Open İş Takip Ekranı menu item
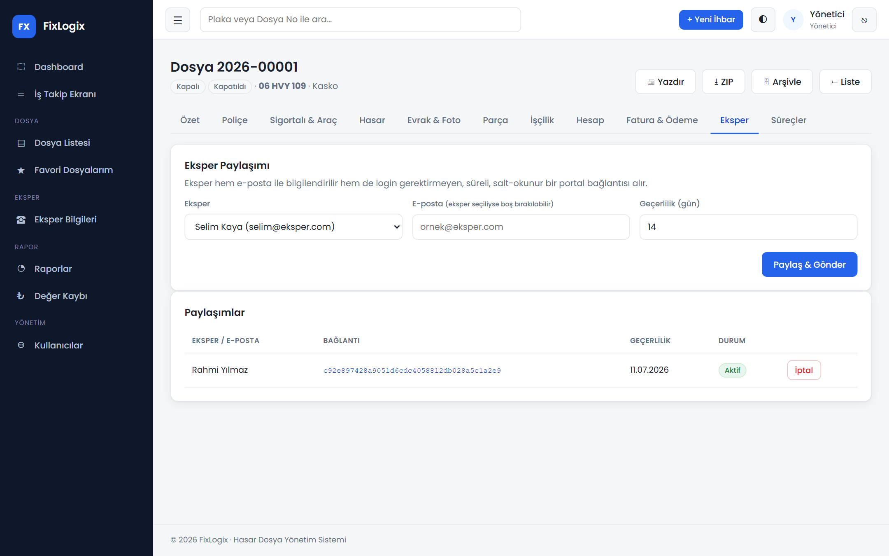This screenshot has width=889, height=556. [x=77, y=94]
